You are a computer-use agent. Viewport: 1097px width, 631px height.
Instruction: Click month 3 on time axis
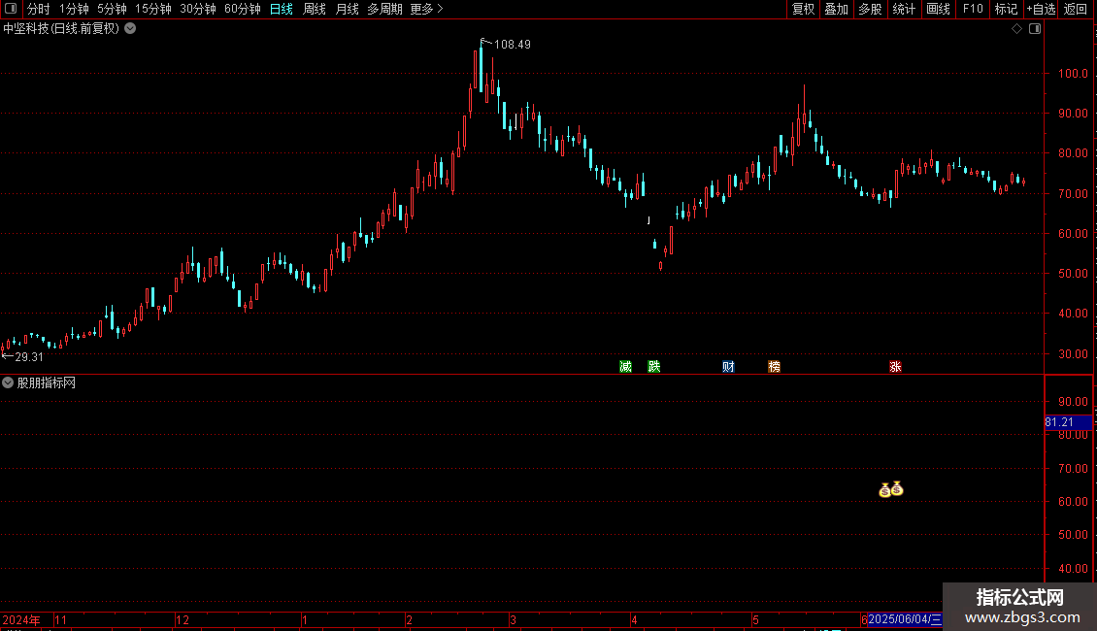[513, 619]
